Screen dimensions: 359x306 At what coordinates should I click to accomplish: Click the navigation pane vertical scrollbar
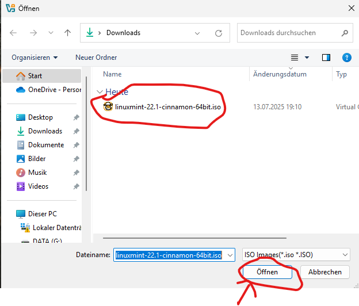(x=86, y=133)
